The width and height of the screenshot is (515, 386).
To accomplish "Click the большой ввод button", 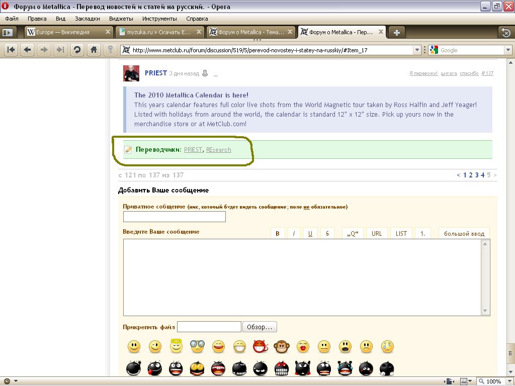I will coord(464,233).
